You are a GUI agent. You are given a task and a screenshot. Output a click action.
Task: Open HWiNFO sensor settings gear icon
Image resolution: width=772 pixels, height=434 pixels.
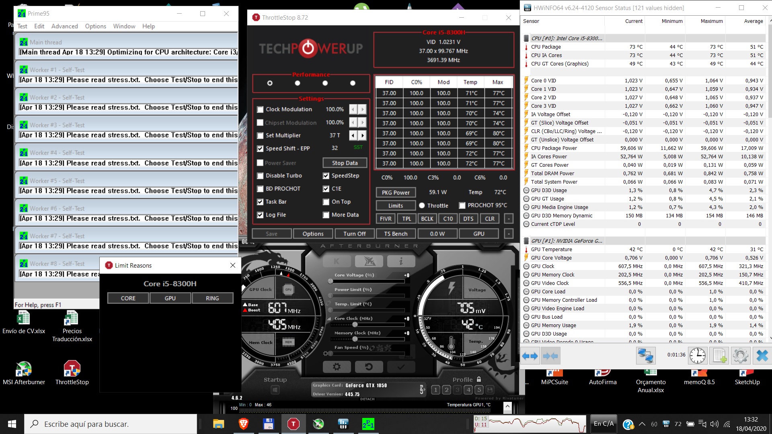click(740, 356)
